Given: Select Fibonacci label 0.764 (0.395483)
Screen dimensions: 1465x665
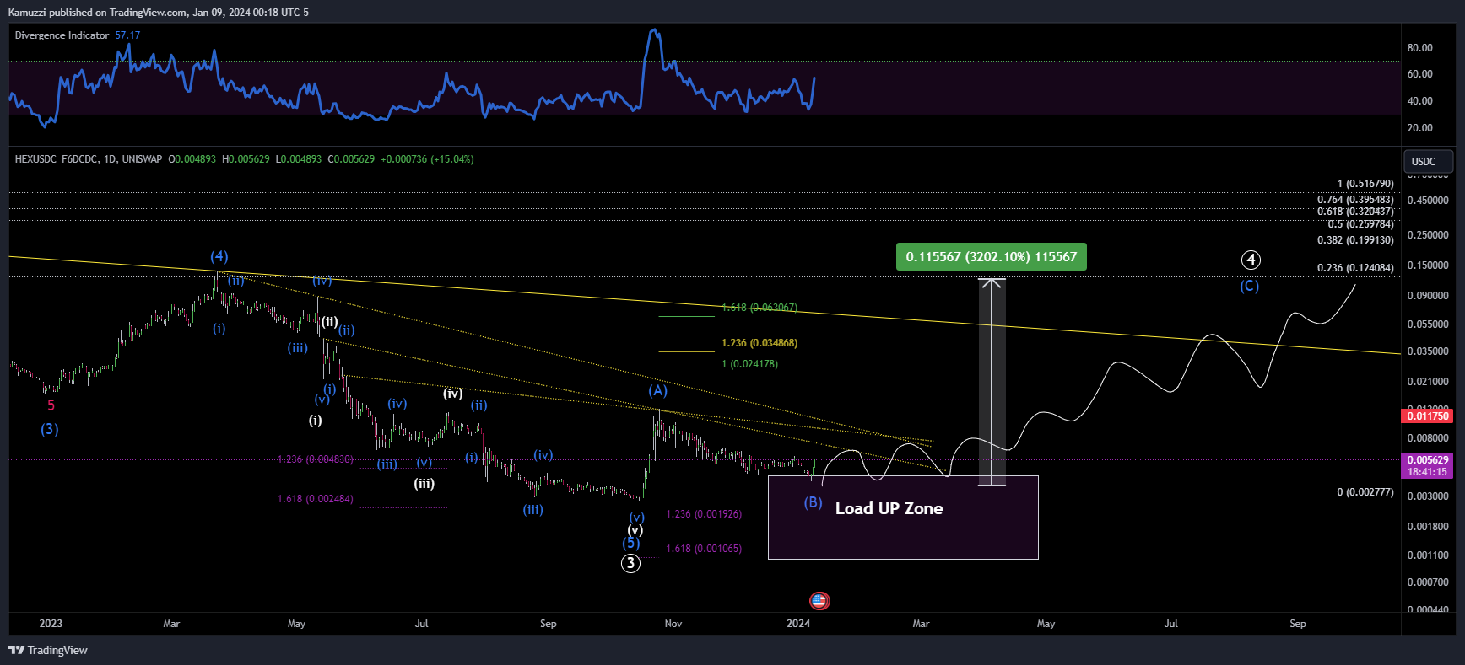Looking at the screenshot, I should (1355, 200).
